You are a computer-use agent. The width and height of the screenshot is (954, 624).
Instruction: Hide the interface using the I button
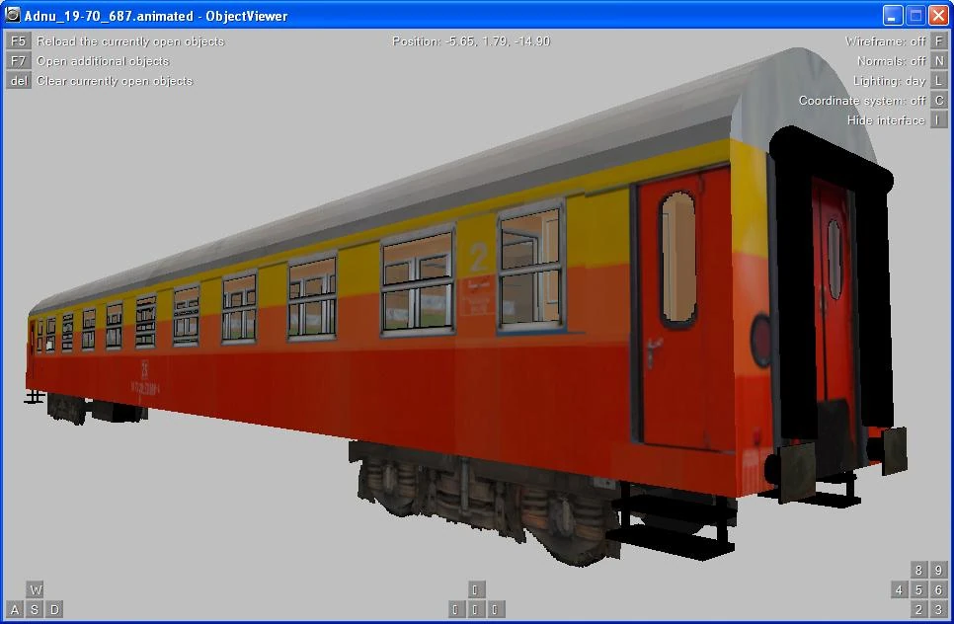pyautogui.click(x=939, y=120)
